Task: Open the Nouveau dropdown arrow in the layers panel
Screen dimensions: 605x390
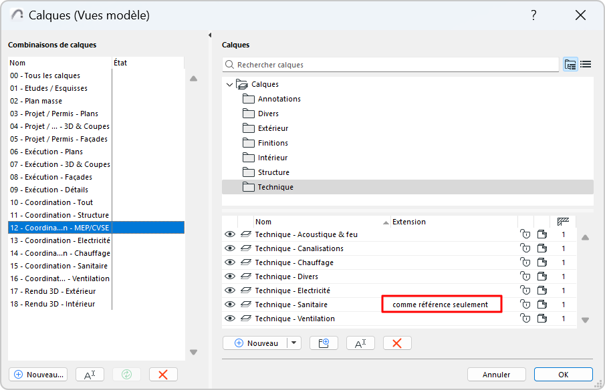Action: coord(294,343)
